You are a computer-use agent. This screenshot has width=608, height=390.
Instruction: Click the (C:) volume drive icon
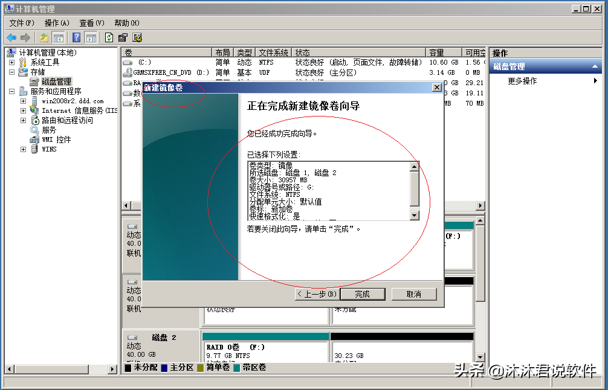(128, 62)
